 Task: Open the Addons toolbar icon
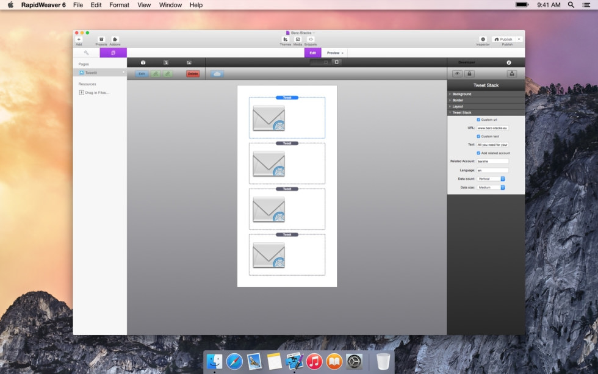point(115,39)
